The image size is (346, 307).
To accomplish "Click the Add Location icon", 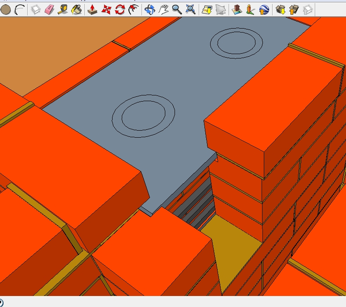I will click(207, 9).
